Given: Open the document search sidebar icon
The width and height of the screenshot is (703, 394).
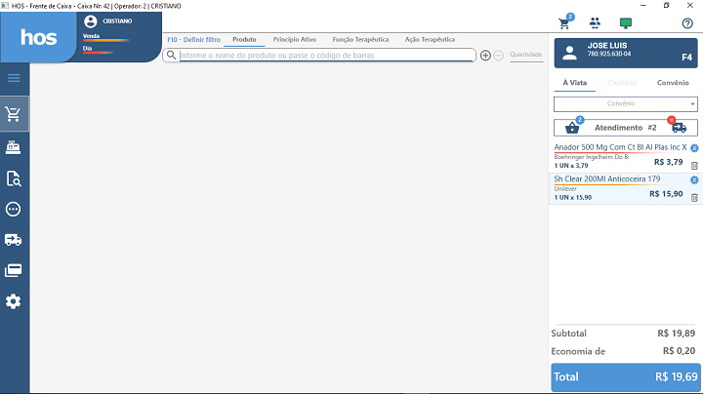Looking at the screenshot, I should [x=14, y=177].
